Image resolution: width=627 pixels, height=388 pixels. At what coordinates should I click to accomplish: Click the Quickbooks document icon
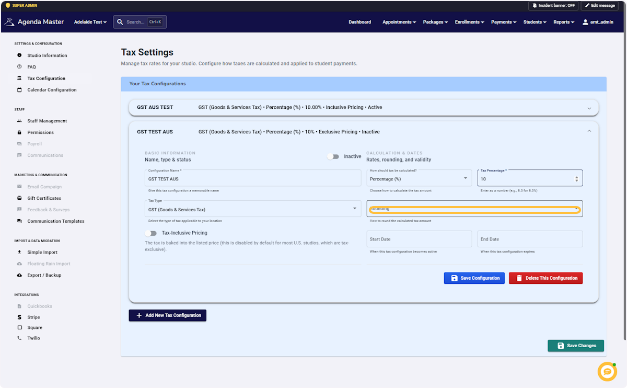(x=19, y=306)
